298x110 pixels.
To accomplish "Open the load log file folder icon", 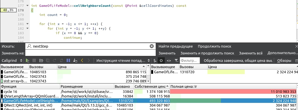I will tap(41, 61).
